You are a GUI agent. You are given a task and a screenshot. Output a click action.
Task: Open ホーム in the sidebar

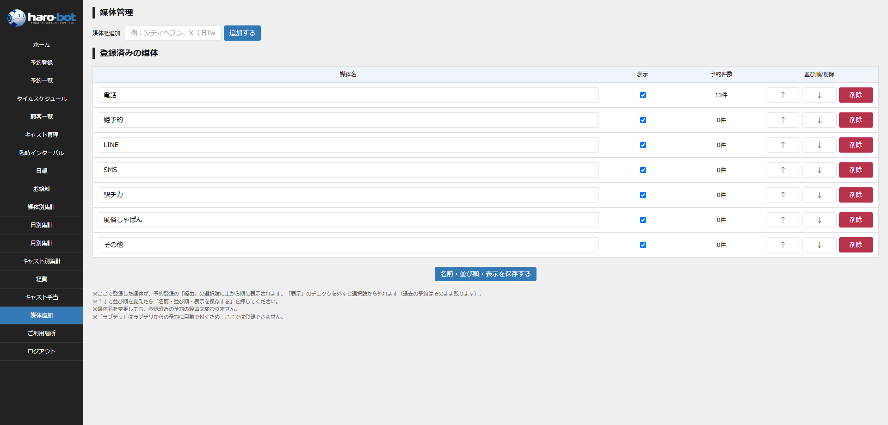42,45
